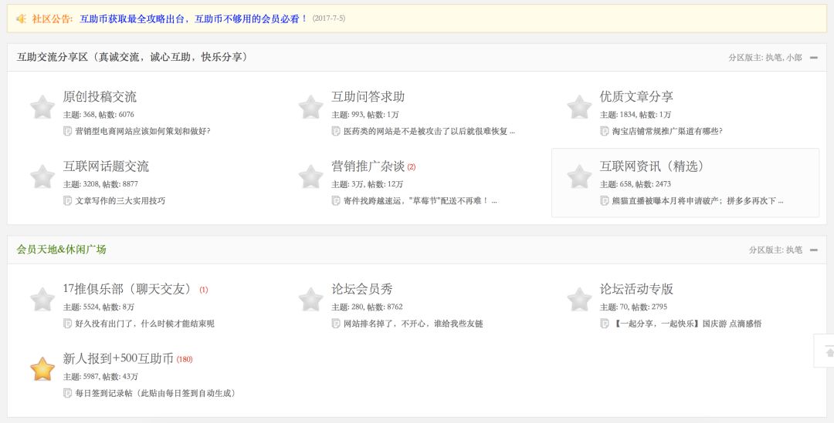Click the star icon for 论坛会员秀
This screenshot has height=423, width=834.
point(311,300)
